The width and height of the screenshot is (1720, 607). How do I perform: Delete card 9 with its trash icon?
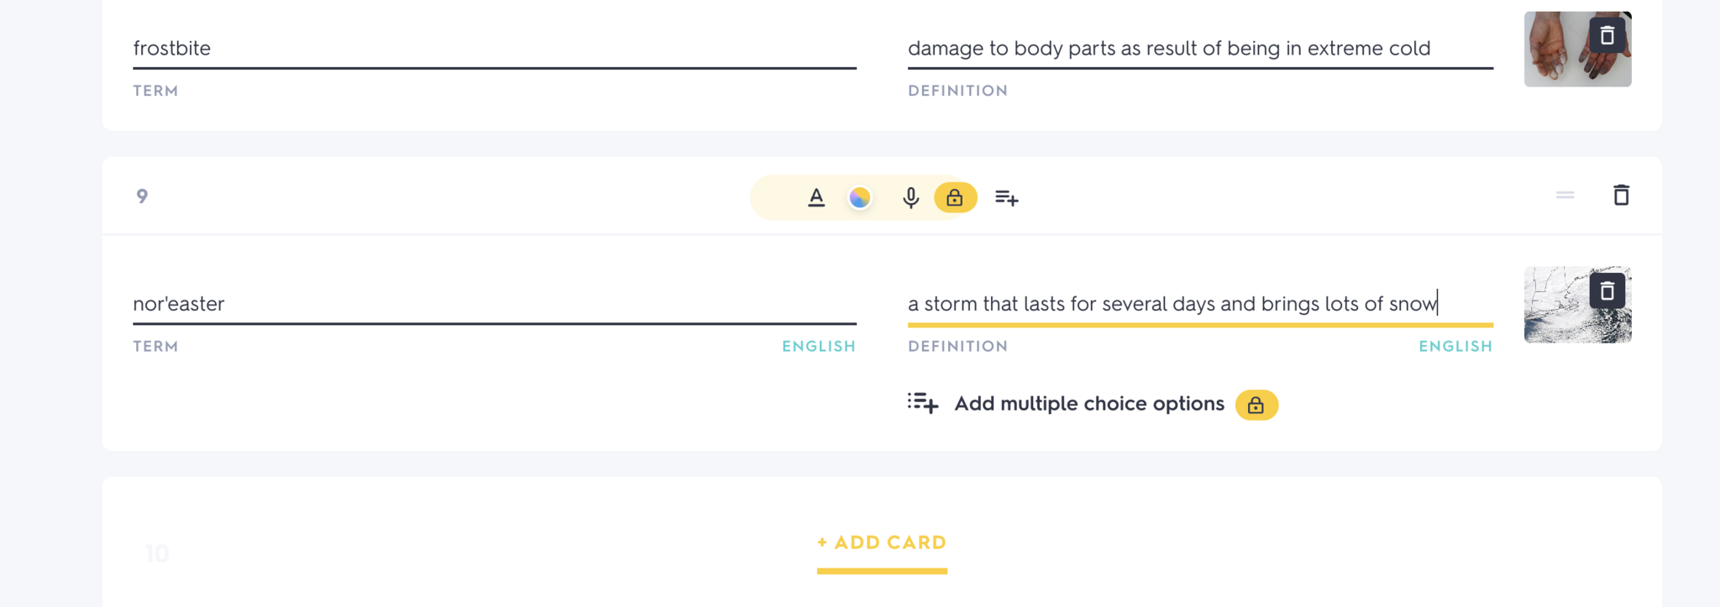(x=1621, y=196)
